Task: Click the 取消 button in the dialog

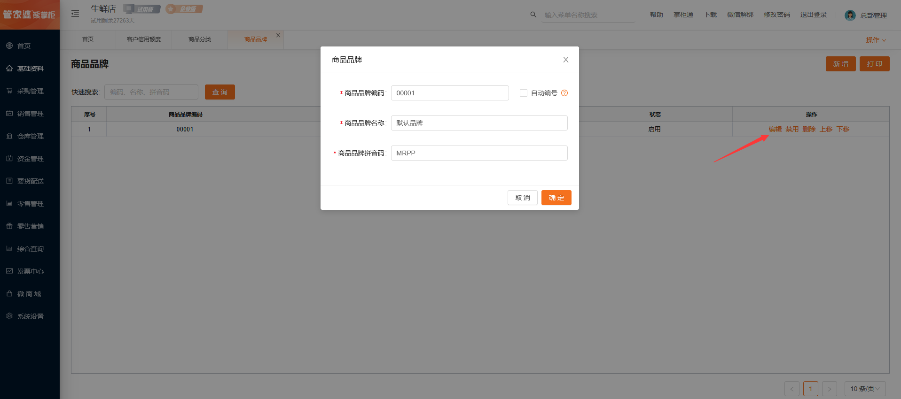Action: (x=523, y=198)
